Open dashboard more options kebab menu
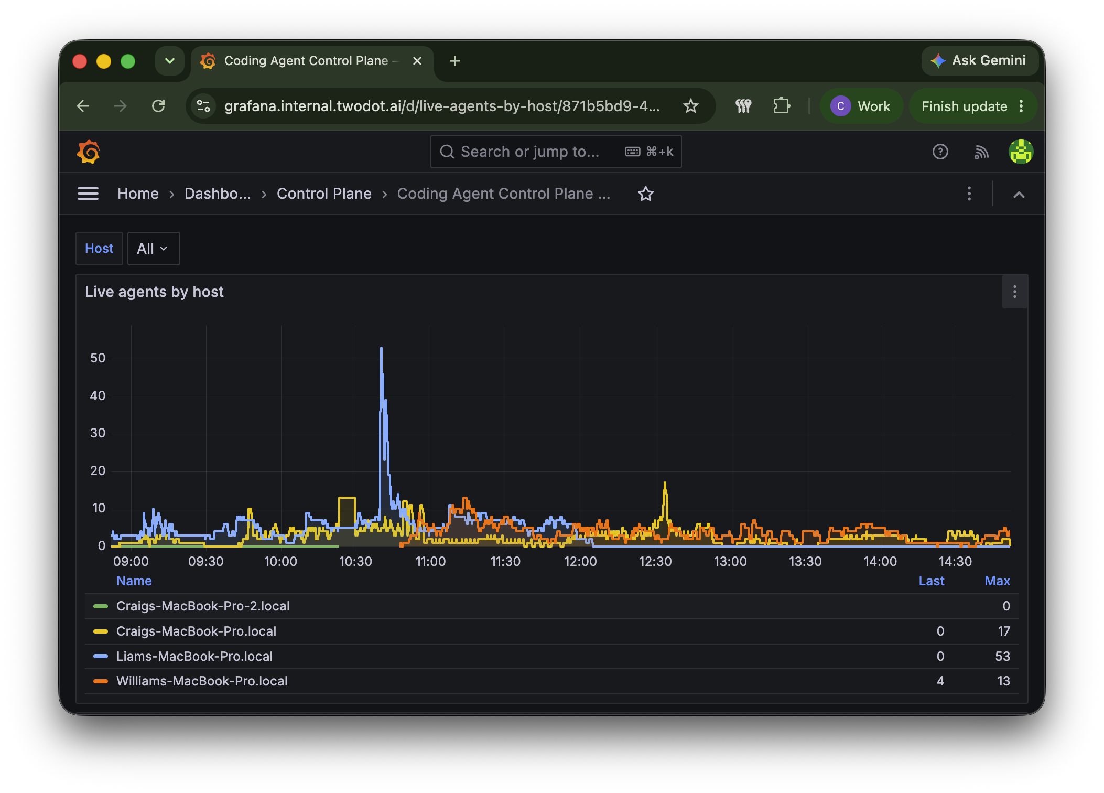This screenshot has height=793, width=1104. pyautogui.click(x=969, y=194)
